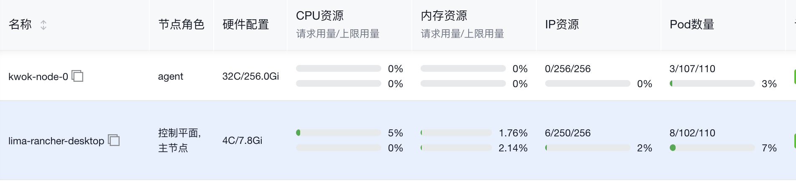Open the lima-rancher-desktop node link
The height and width of the screenshot is (196, 796).
pos(56,141)
